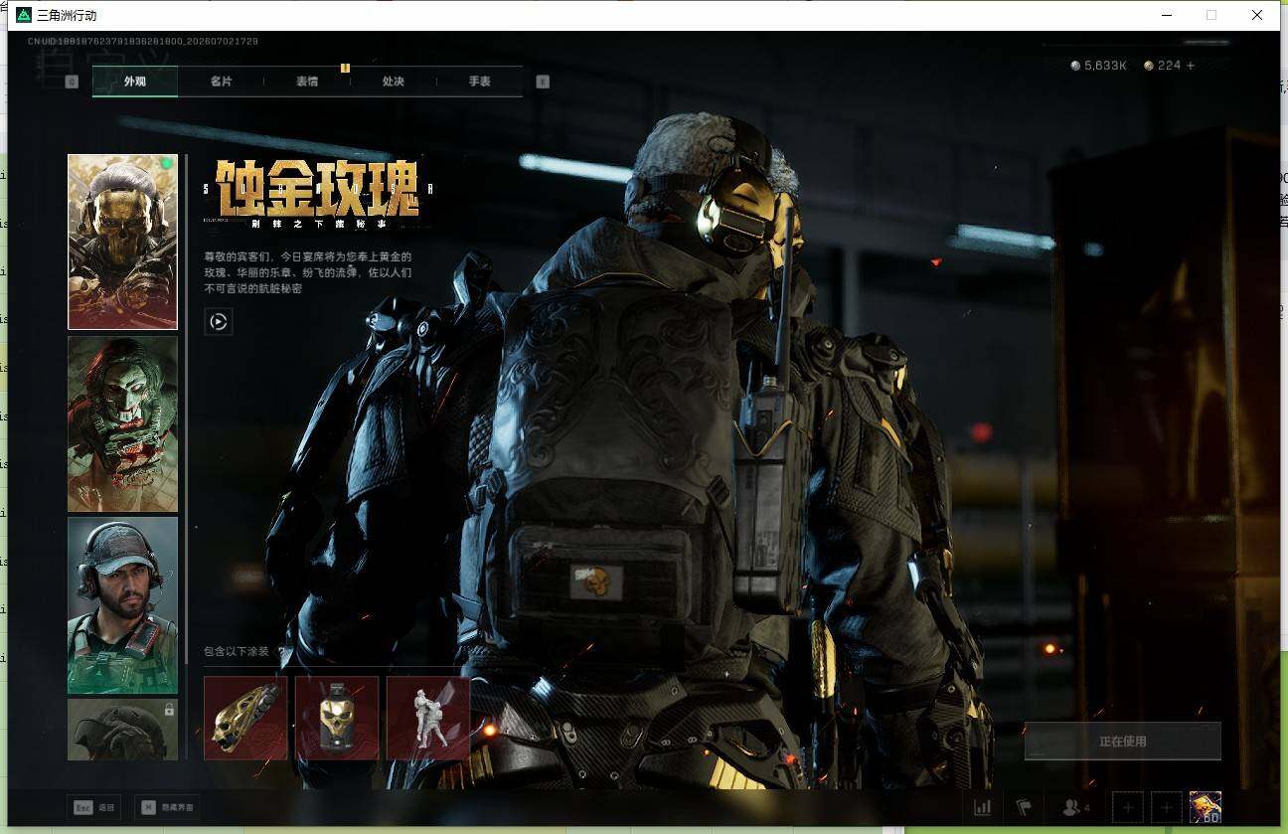Open the 名片 tab
This screenshot has width=1288, height=834.
pyautogui.click(x=221, y=82)
